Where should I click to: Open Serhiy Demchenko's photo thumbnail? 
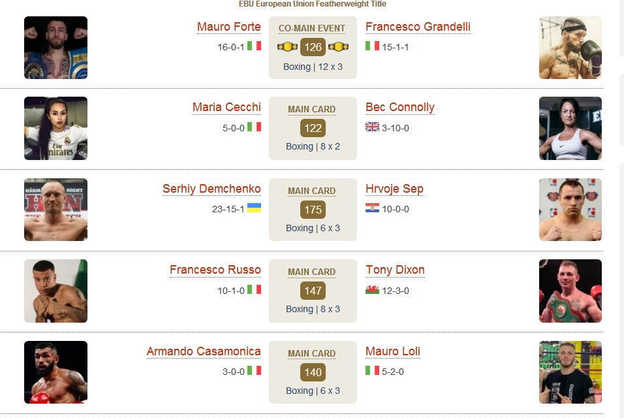(x=55, y=210)
